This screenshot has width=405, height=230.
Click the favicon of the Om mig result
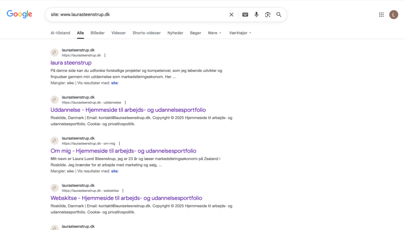[x=55, y=141]
